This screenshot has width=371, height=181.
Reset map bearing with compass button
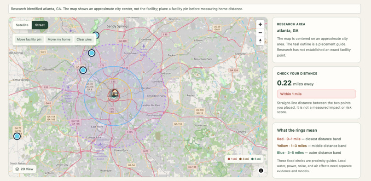pos(260,41)
